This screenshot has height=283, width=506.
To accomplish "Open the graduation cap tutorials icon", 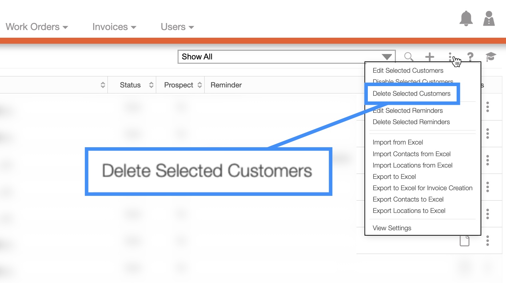I will (x=491, y=57).
